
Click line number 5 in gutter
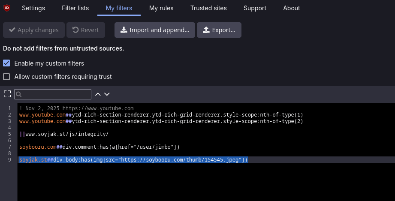click(9, 134)
